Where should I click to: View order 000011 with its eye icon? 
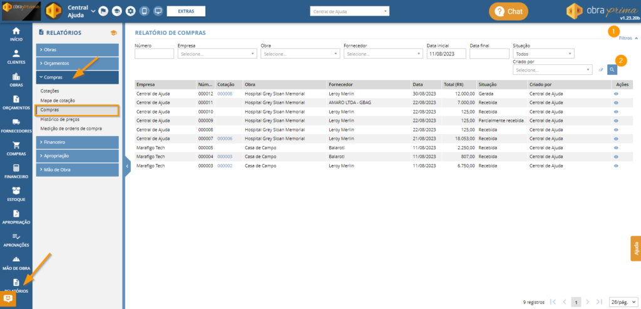(x=616, y=103)
